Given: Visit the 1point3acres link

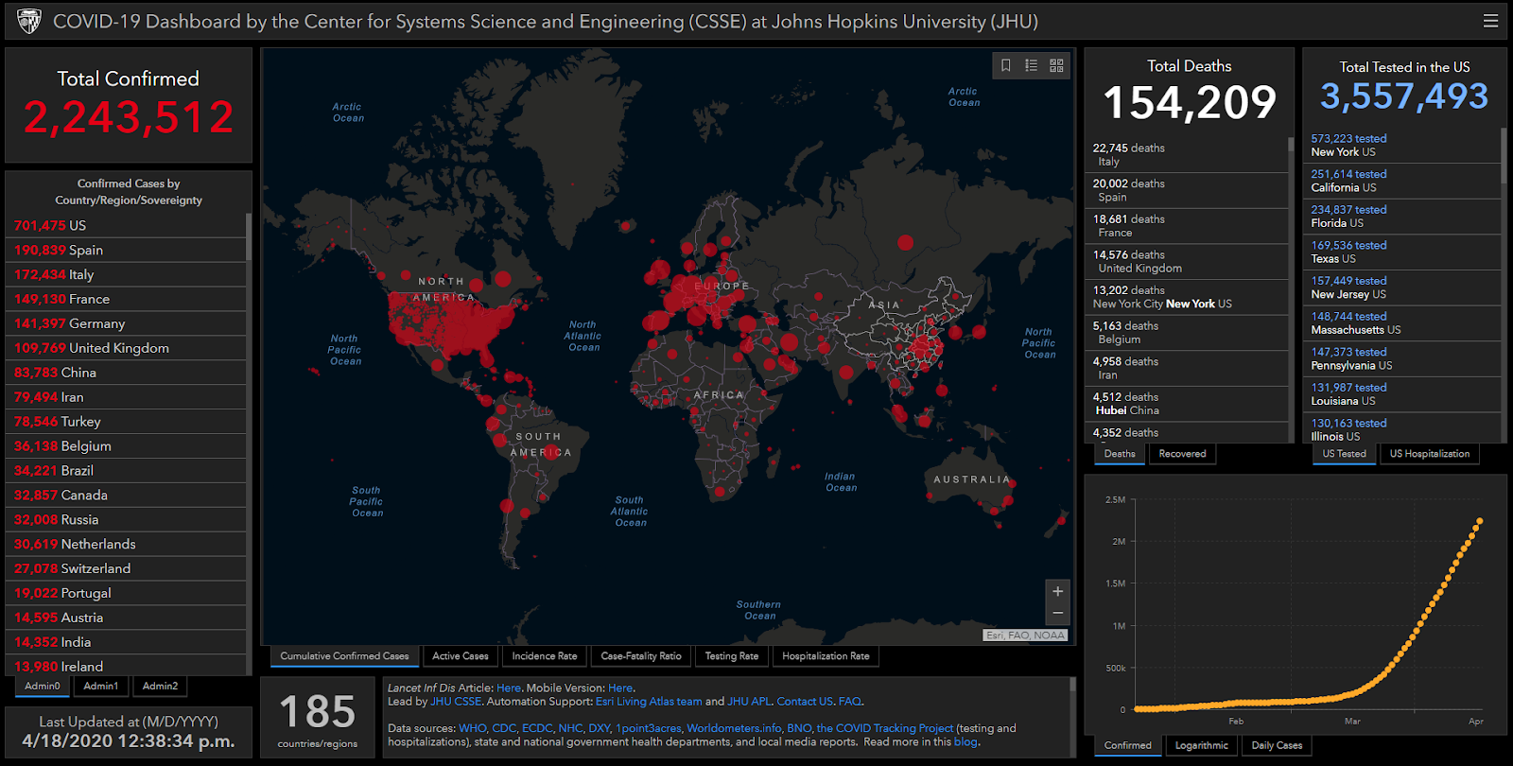Looking at the screenshot, I should coord(649,728).
